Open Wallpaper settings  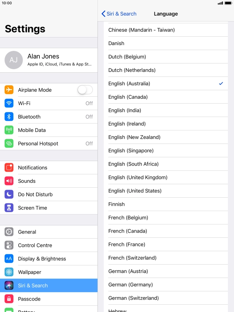click(x=49, y=272)
